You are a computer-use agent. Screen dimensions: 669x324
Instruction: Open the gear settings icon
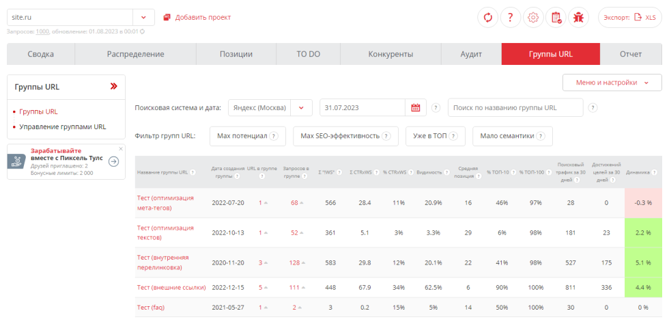pyautogui.click(x=533, y=18)
